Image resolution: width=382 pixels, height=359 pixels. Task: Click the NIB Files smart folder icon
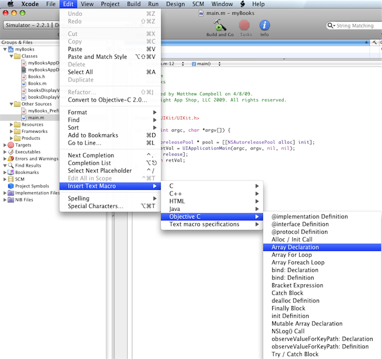[x=11, y=200]
